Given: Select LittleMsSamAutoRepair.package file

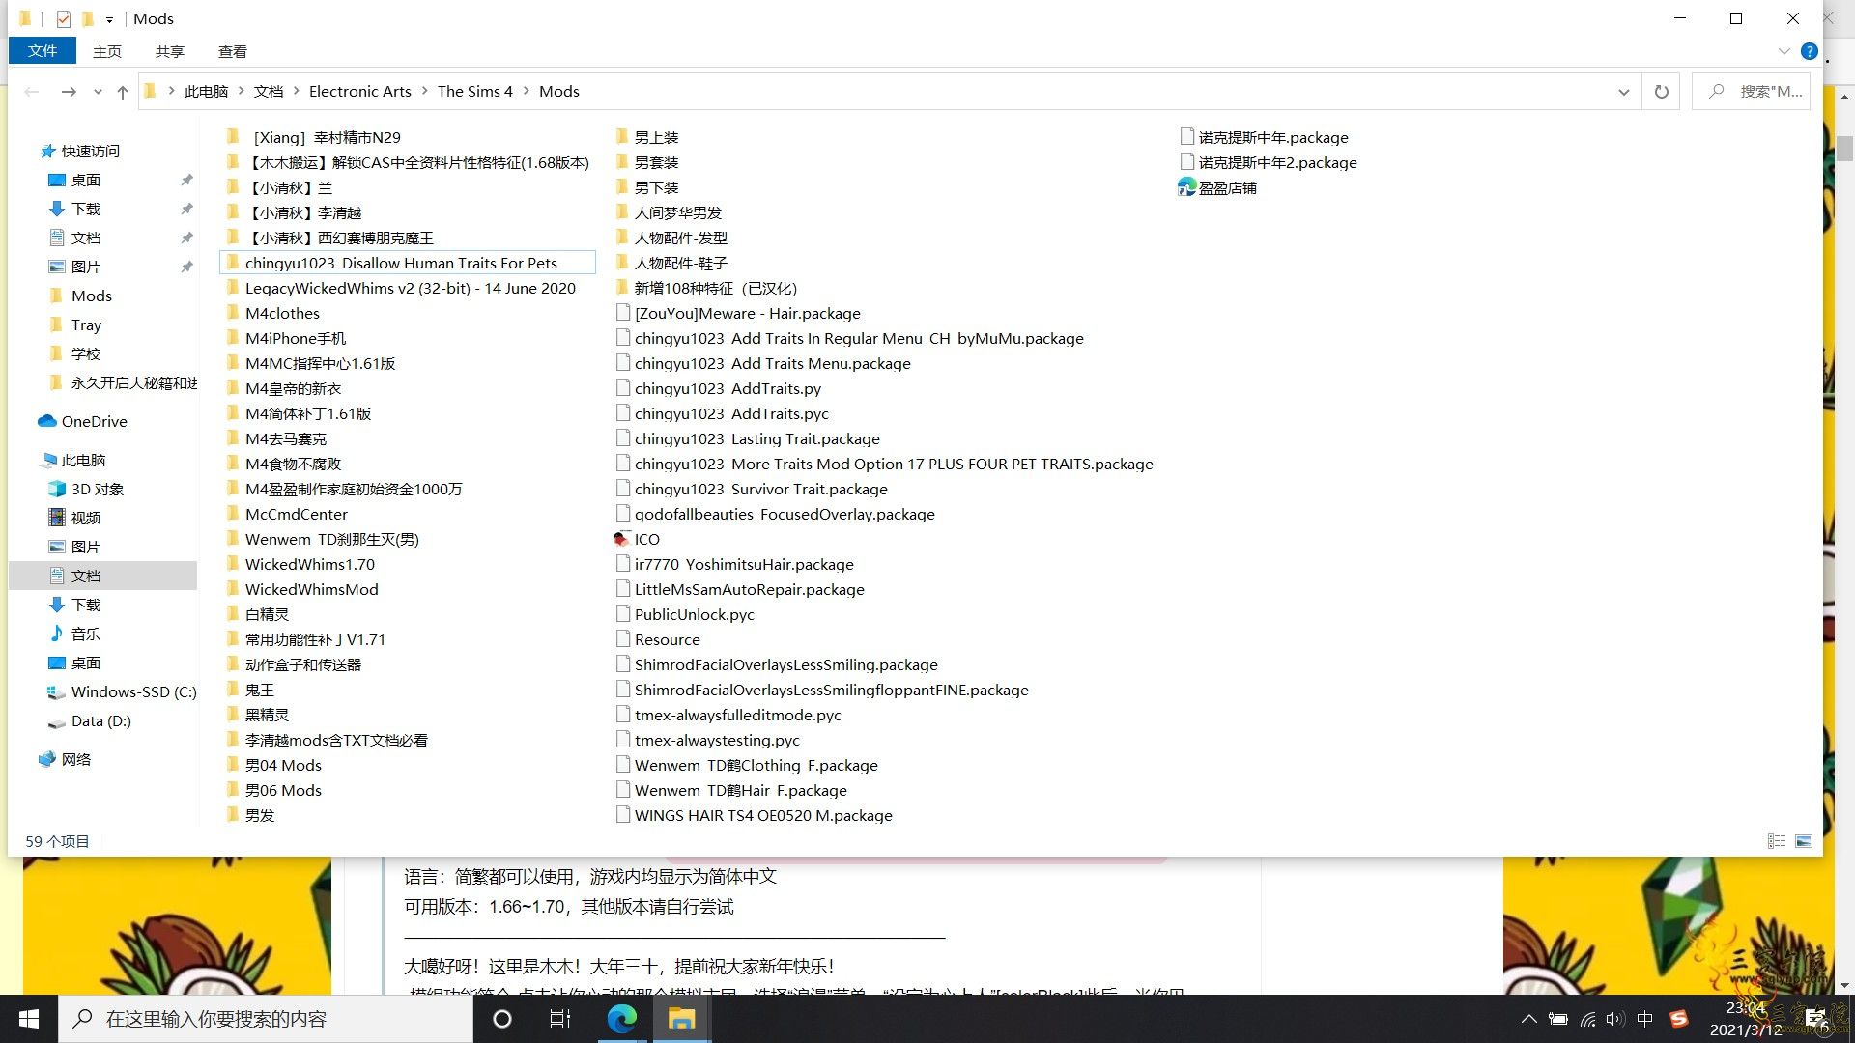Looking at the screenshot, I should pyautogui.click(x=749, y=590).
